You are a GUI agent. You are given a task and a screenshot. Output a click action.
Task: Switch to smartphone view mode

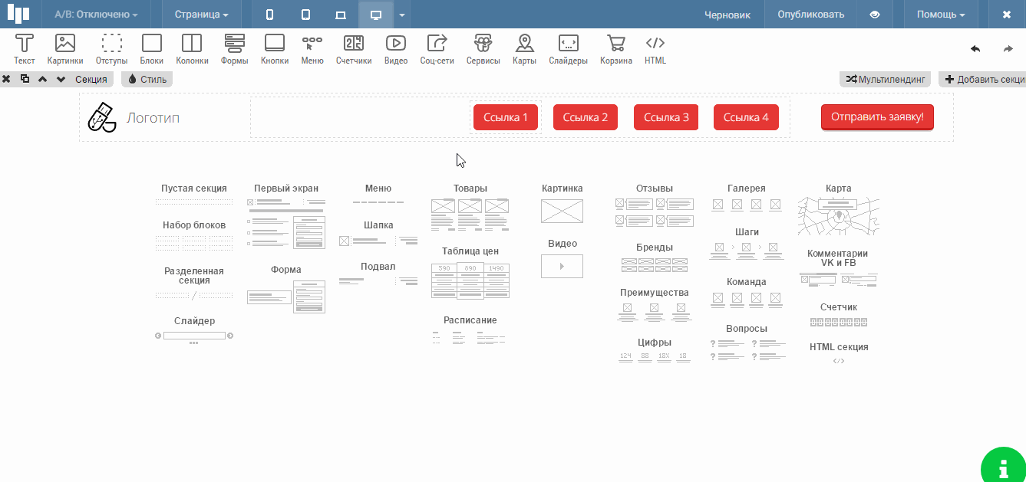(x=269, y=15)
